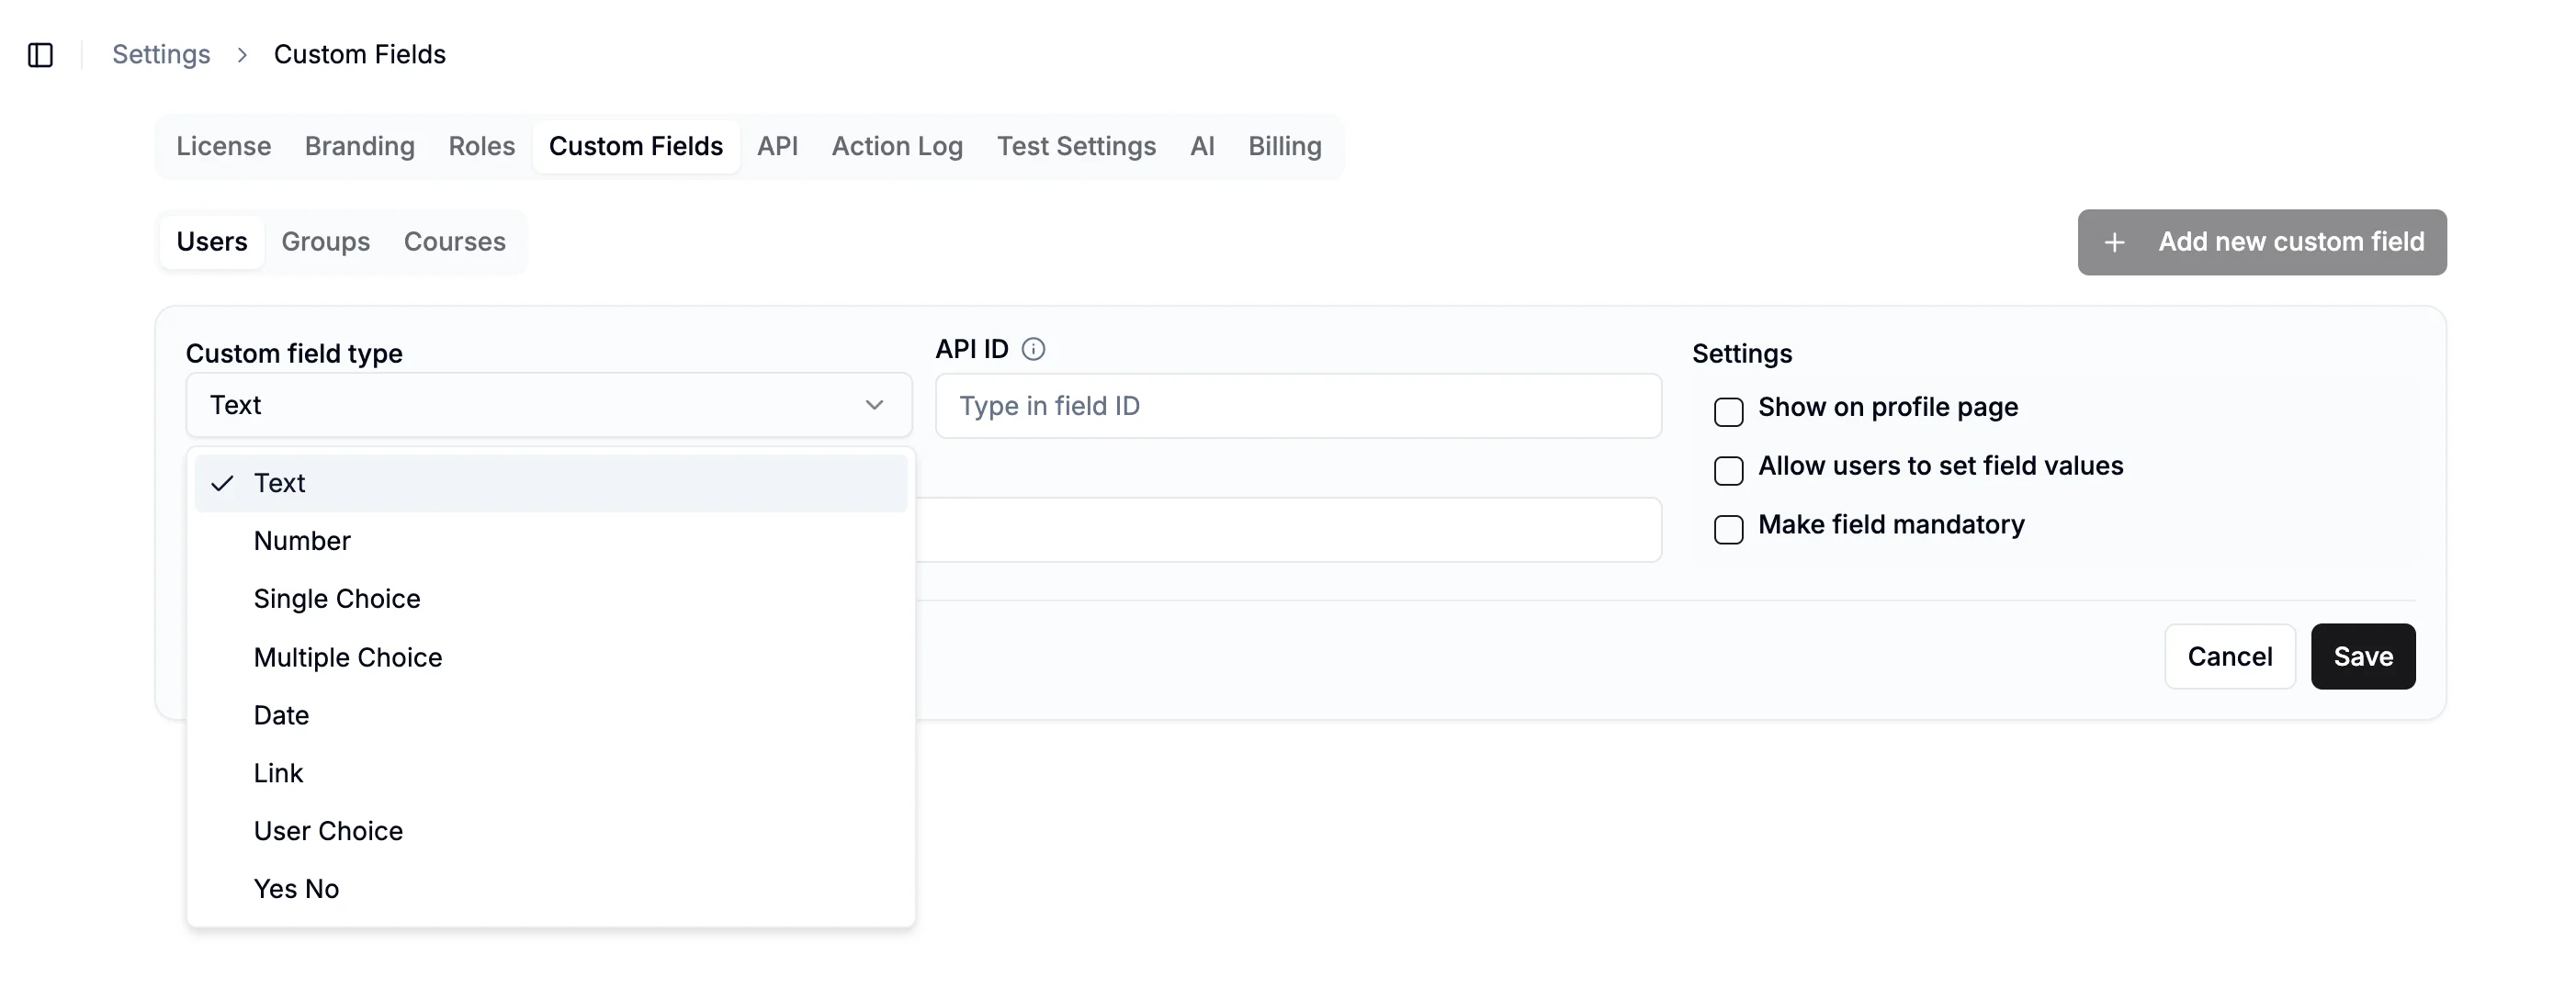
Task: Choose the Yes No field type
Action: click(296, 888)
